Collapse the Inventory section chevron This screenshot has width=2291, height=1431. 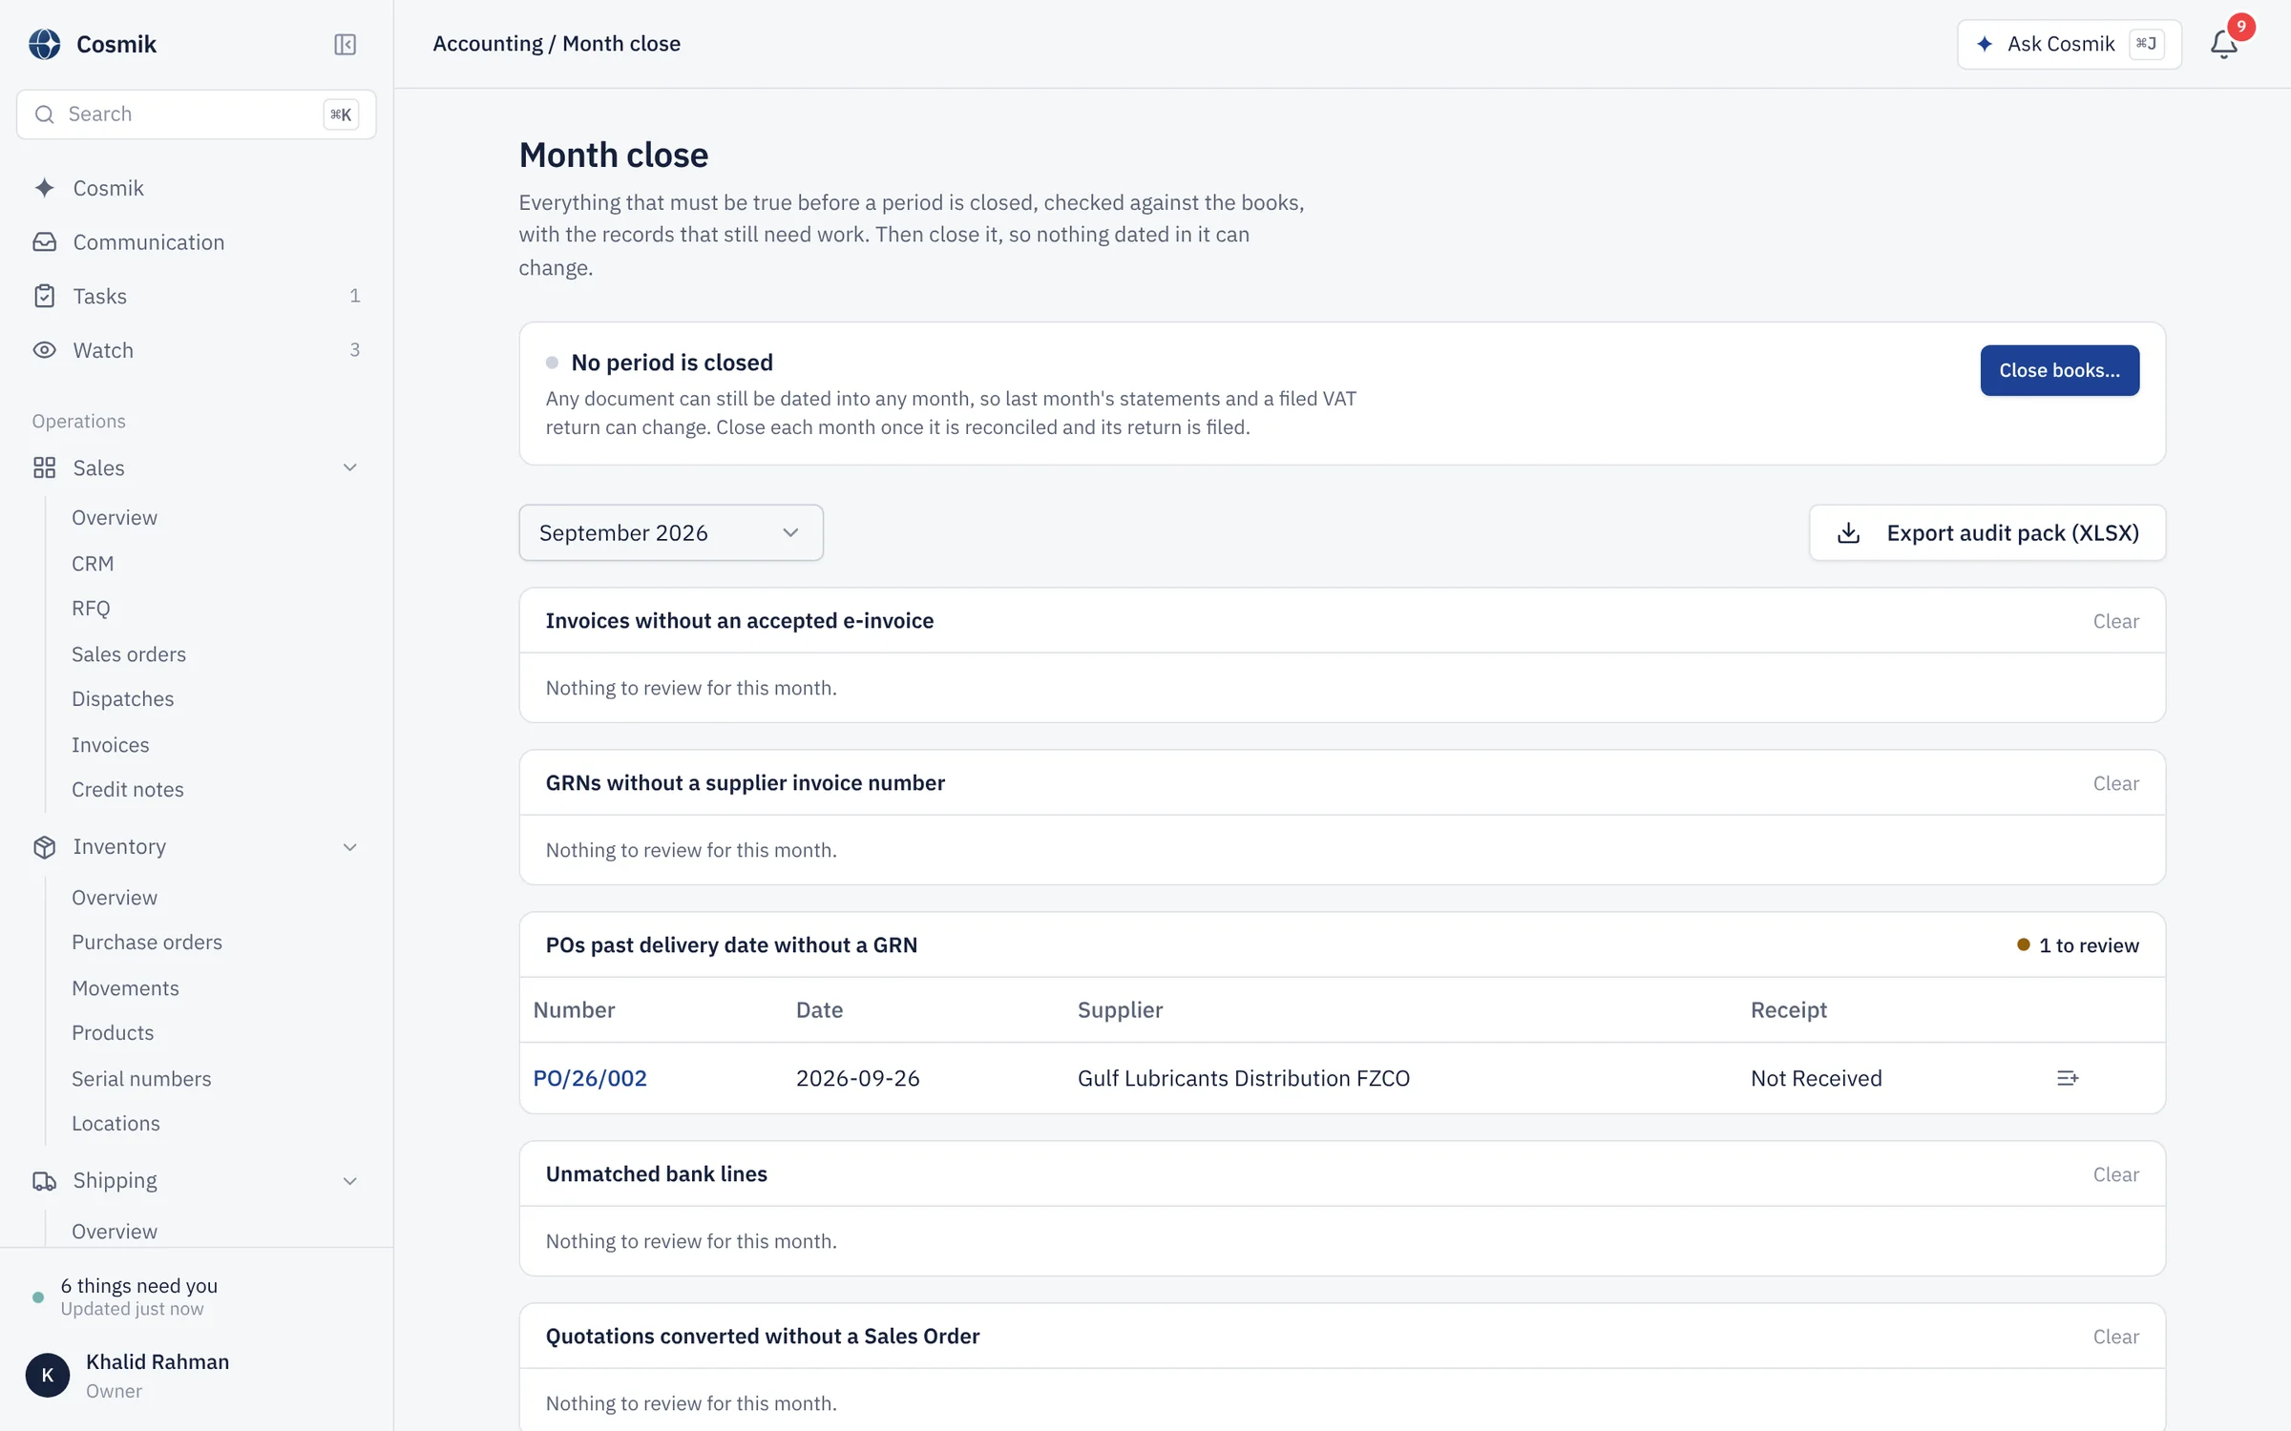349,847
